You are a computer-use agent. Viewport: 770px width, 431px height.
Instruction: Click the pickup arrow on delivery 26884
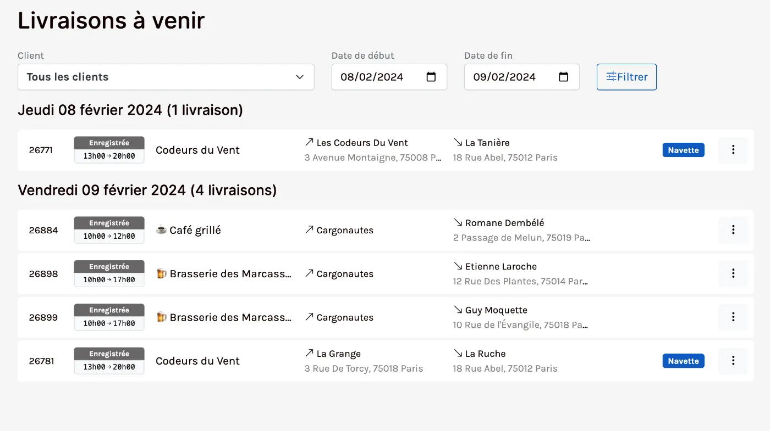click(x=309, y=230)
